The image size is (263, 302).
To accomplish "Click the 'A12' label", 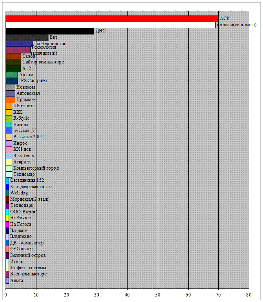I will click(26, 68).
